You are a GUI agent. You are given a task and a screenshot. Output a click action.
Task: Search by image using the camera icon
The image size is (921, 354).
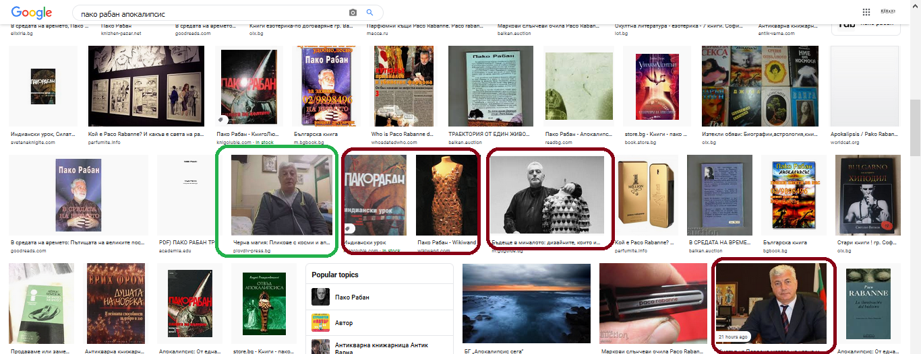(353, 13)
